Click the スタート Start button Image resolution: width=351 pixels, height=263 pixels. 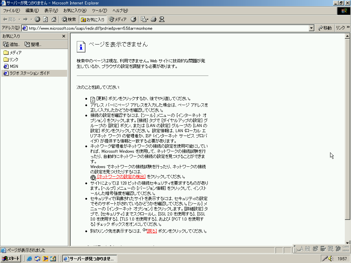[x=11, y=259]
